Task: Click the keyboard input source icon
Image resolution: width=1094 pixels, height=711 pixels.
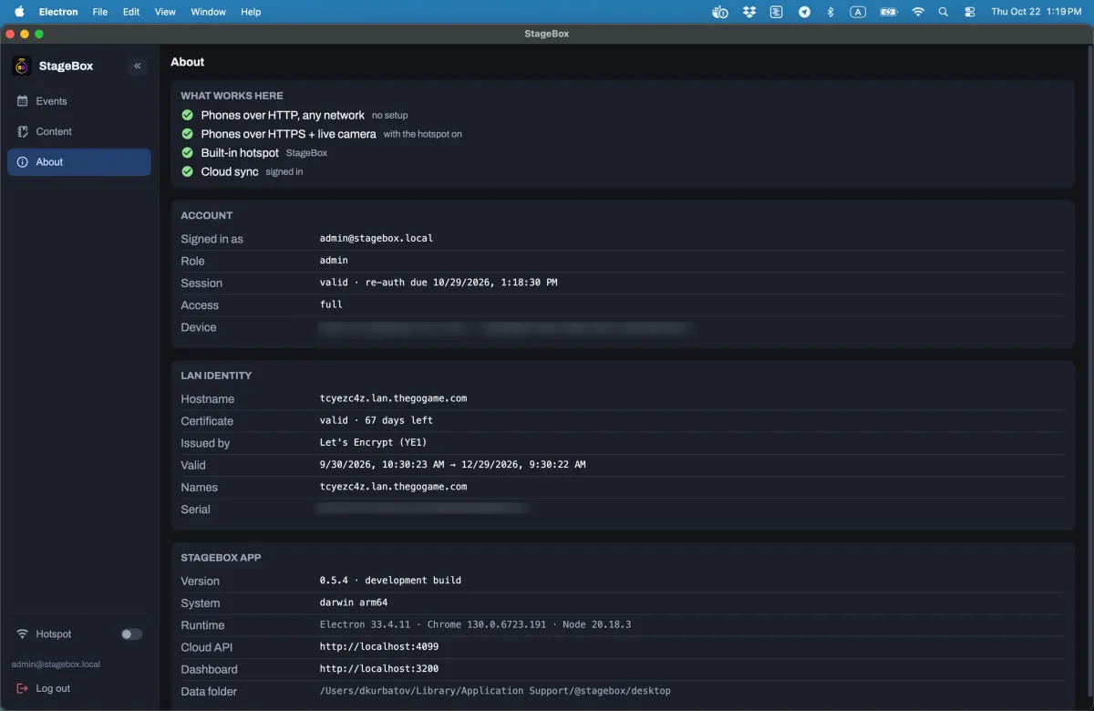Action: coord(858,12)
